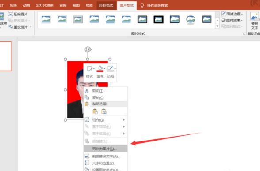Apply the thick black frame picture style
This screenshot has height=171, width=260.
[158, 19]
